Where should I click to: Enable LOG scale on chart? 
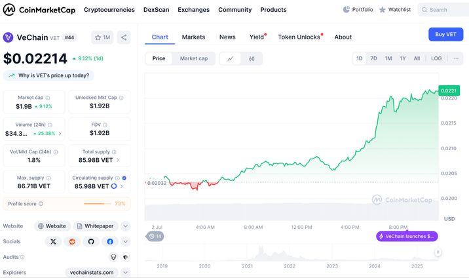(x=436, y=58)
